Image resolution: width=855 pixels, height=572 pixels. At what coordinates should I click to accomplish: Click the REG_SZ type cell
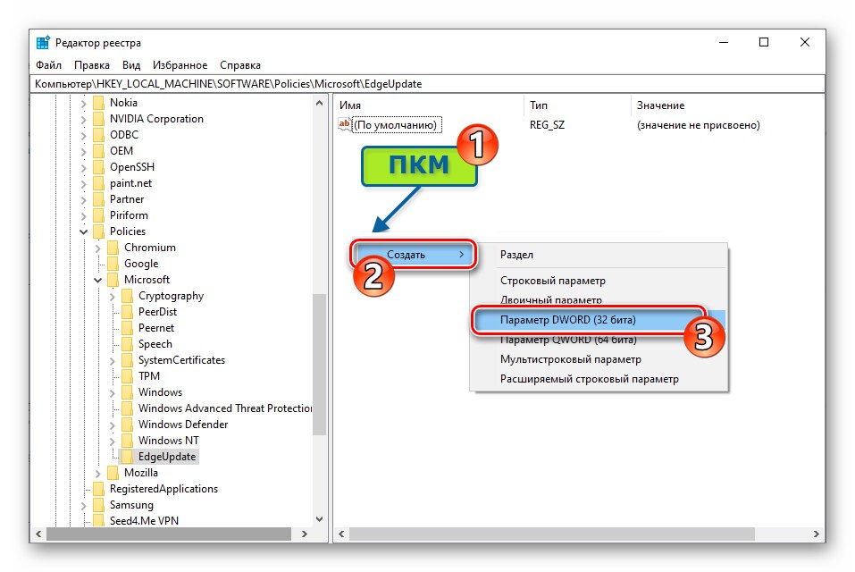pos(547,125)
